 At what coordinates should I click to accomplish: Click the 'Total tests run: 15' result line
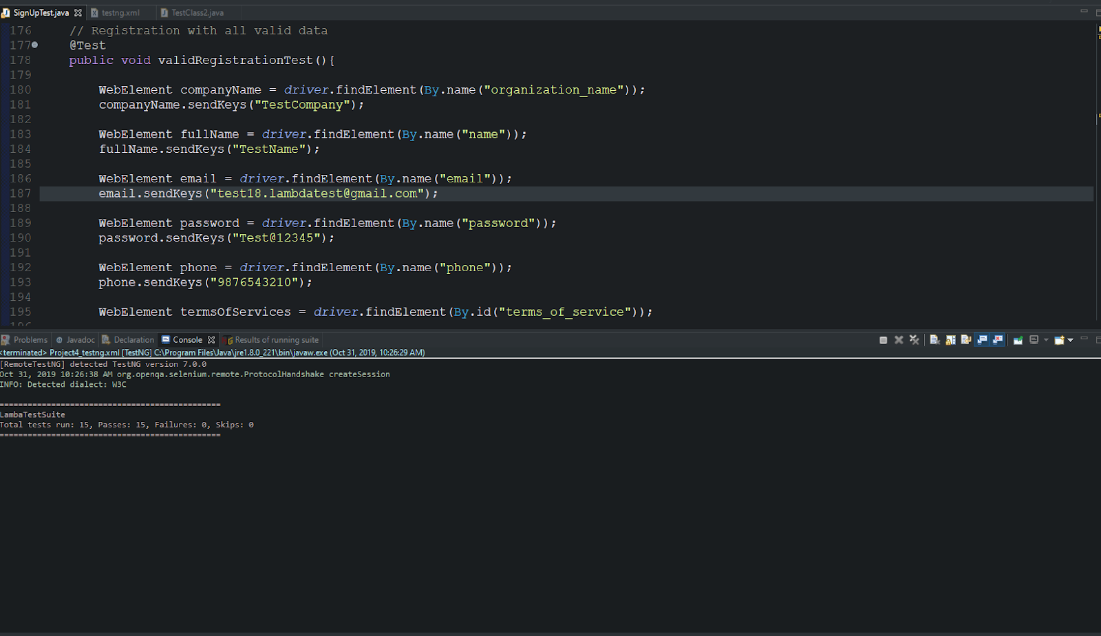(127, 425)
